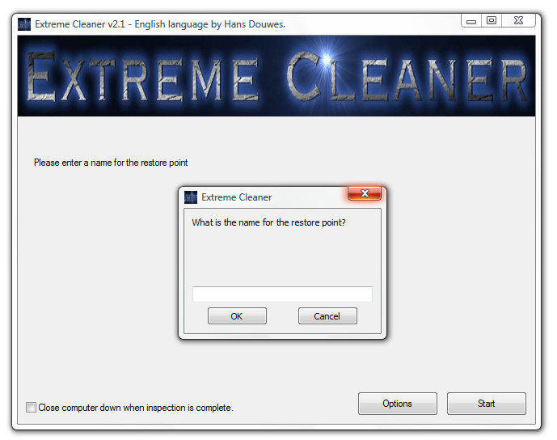Open the Options button

(398, 404)
